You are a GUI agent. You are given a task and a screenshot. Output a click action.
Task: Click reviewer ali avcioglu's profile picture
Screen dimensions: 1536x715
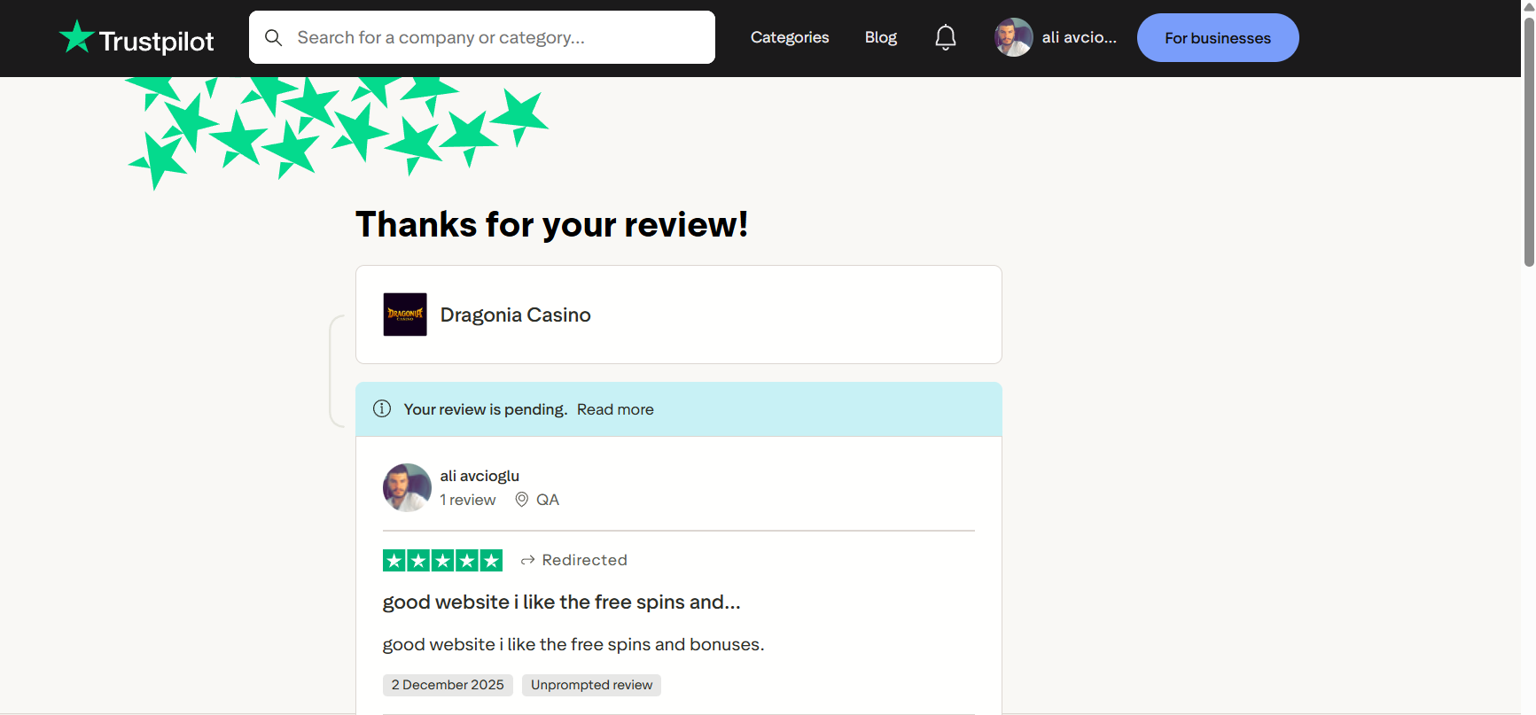tap(407, 487)
